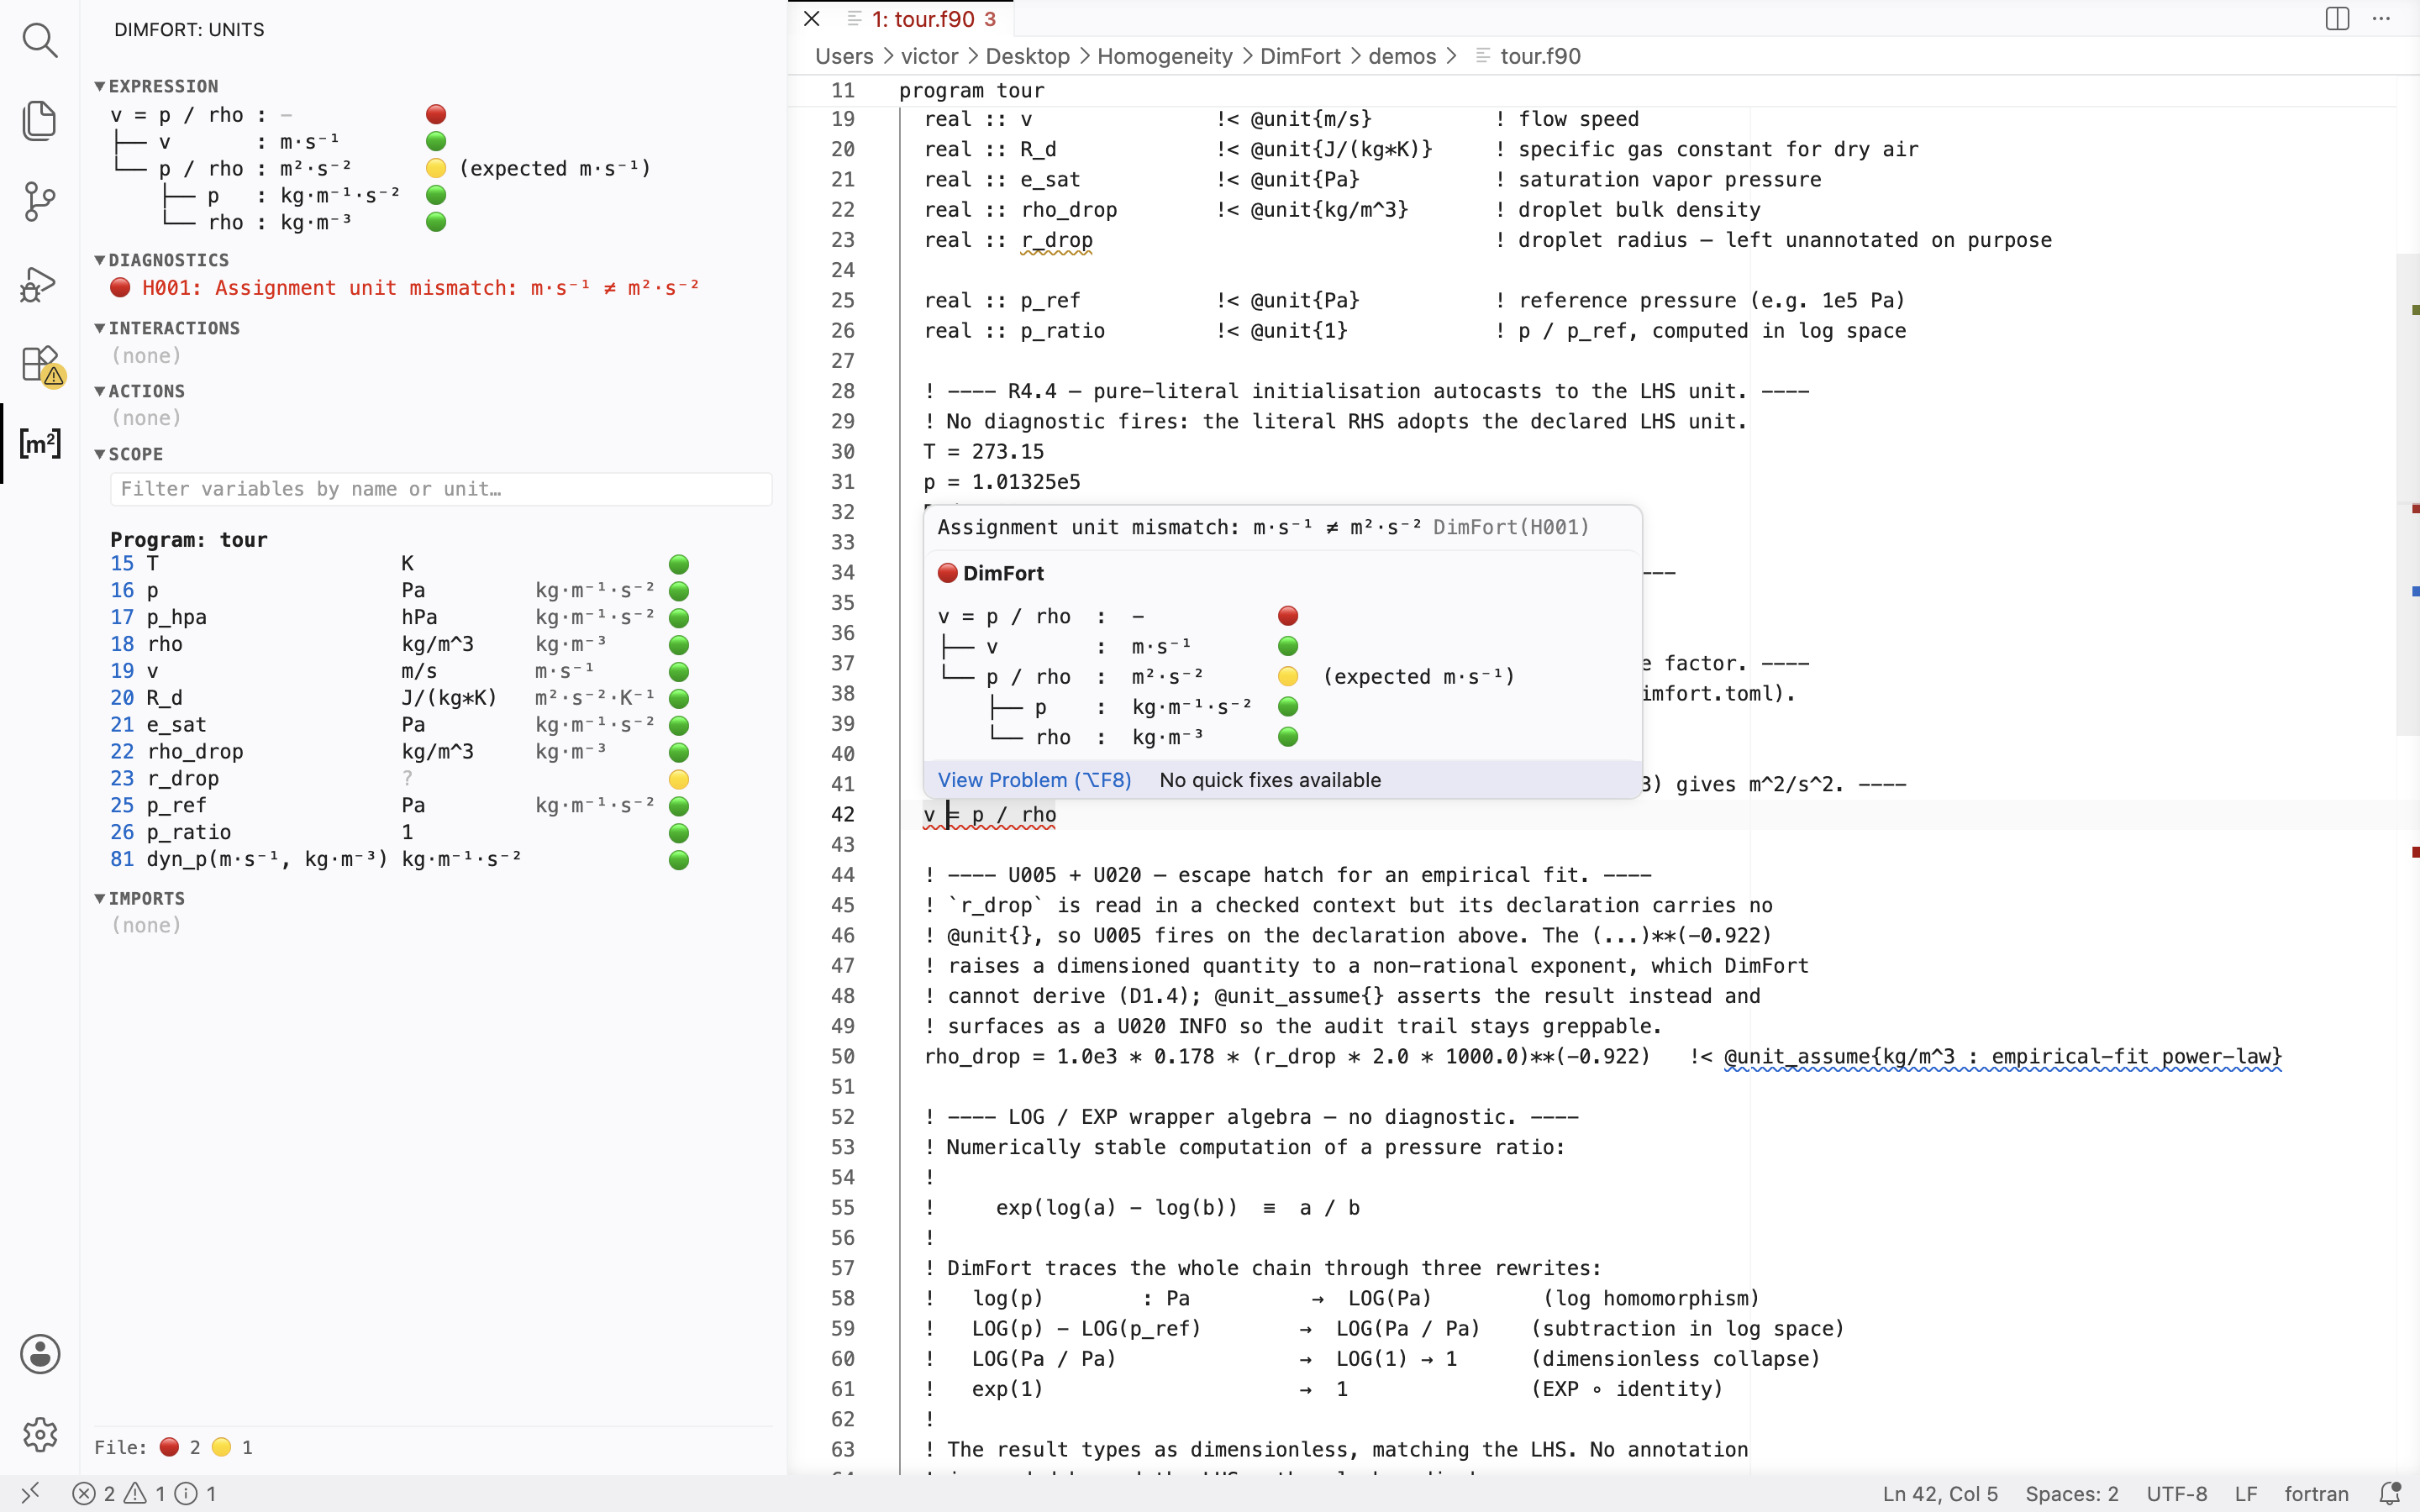Screen dimensions: 2420x1512
Task: Close the tour.f90 editor tab
Action: click(812, 19)
